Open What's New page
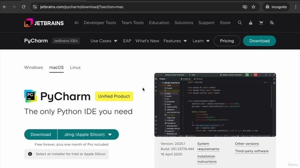The height and width of the screenshot is (168, 300). pos(147,41)
